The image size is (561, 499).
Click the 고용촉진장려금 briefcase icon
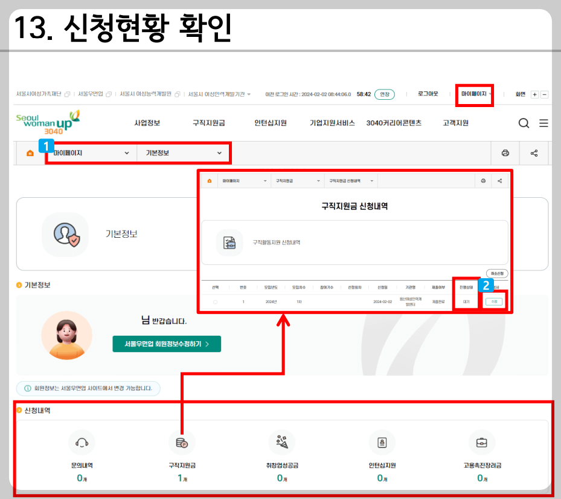[481, 442]
